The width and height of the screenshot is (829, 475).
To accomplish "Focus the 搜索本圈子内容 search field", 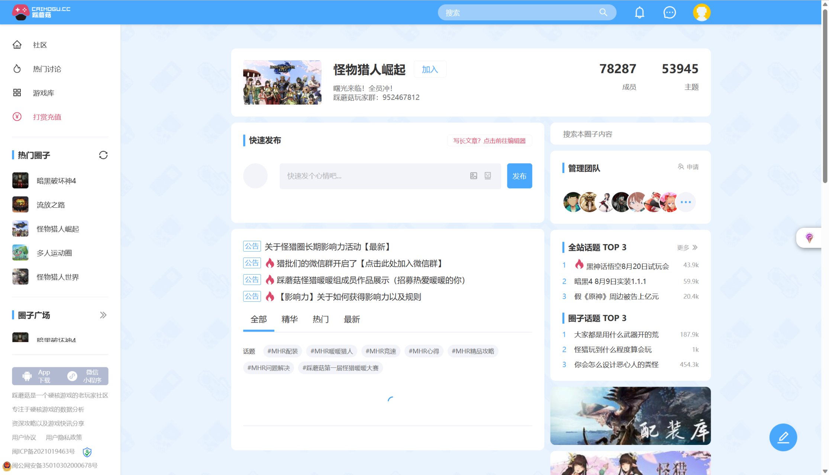I will click(x=630, y=134).
